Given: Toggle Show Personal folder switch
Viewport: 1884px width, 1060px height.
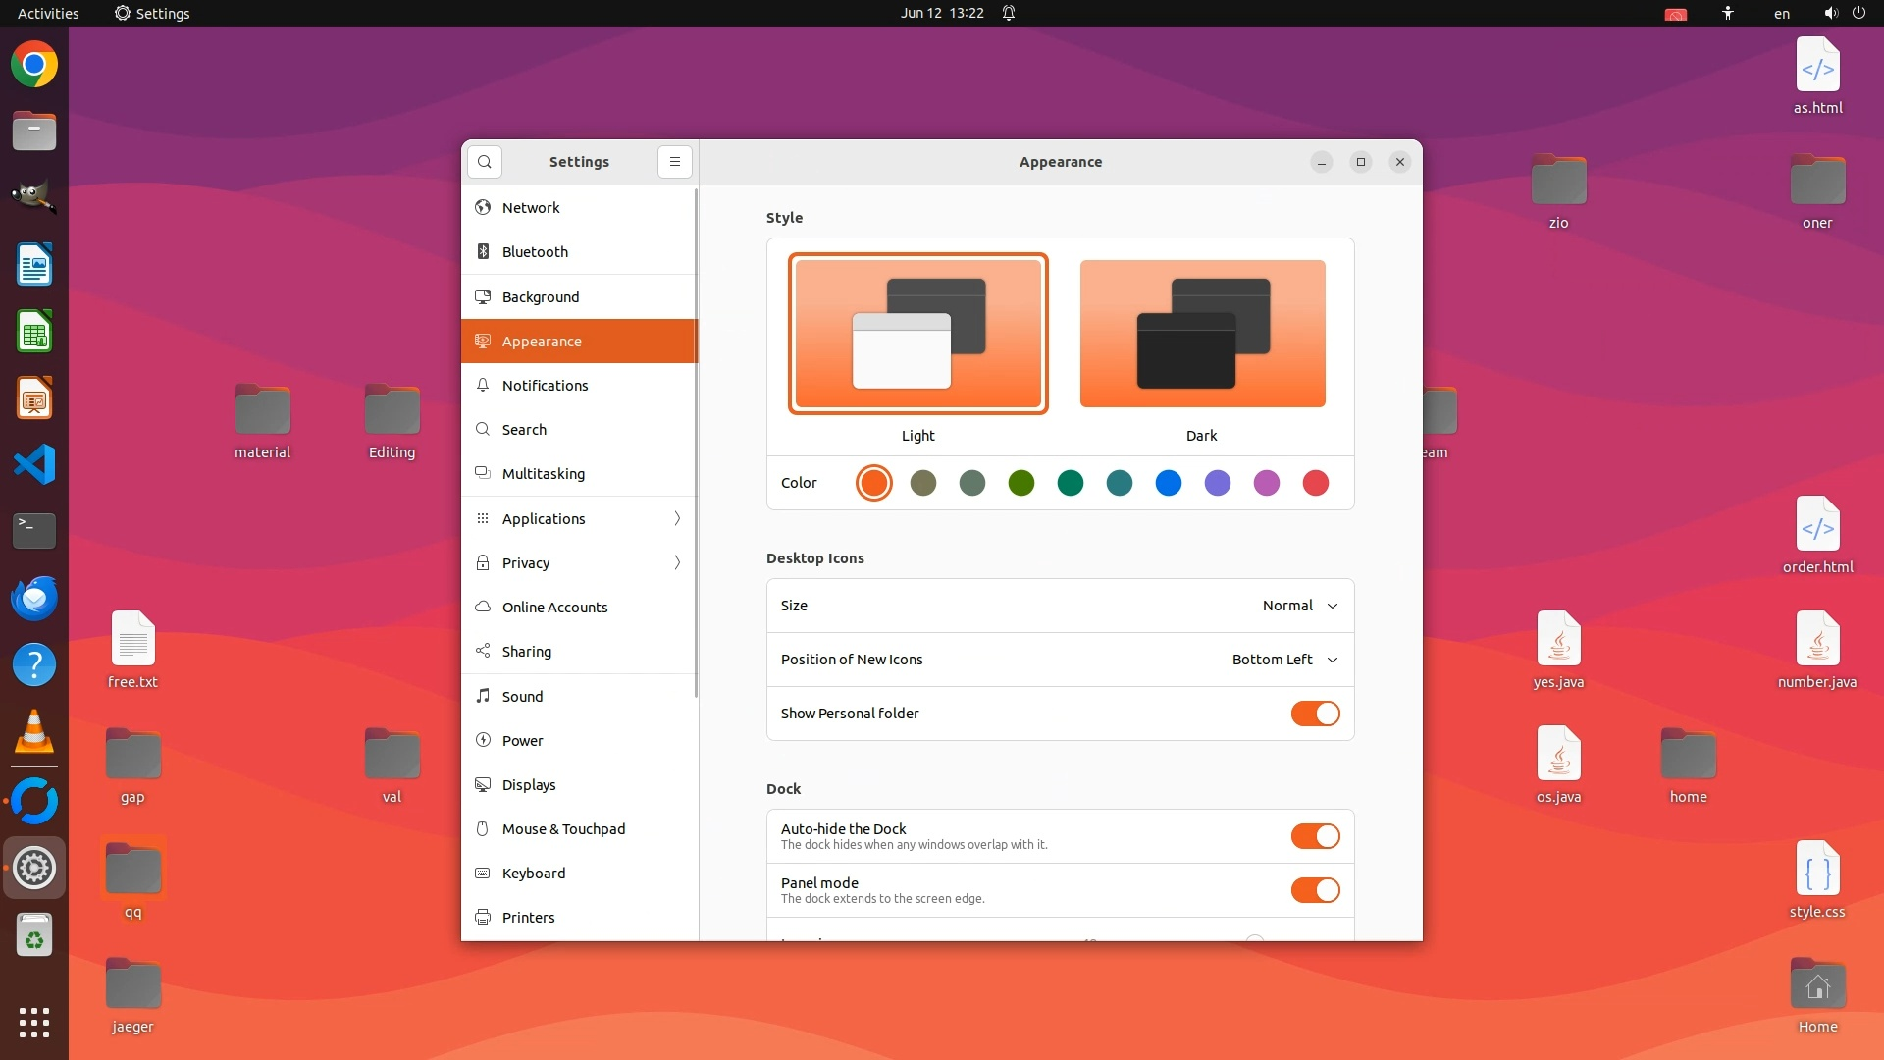Looking at the screenshot, I should [1315, 714].
